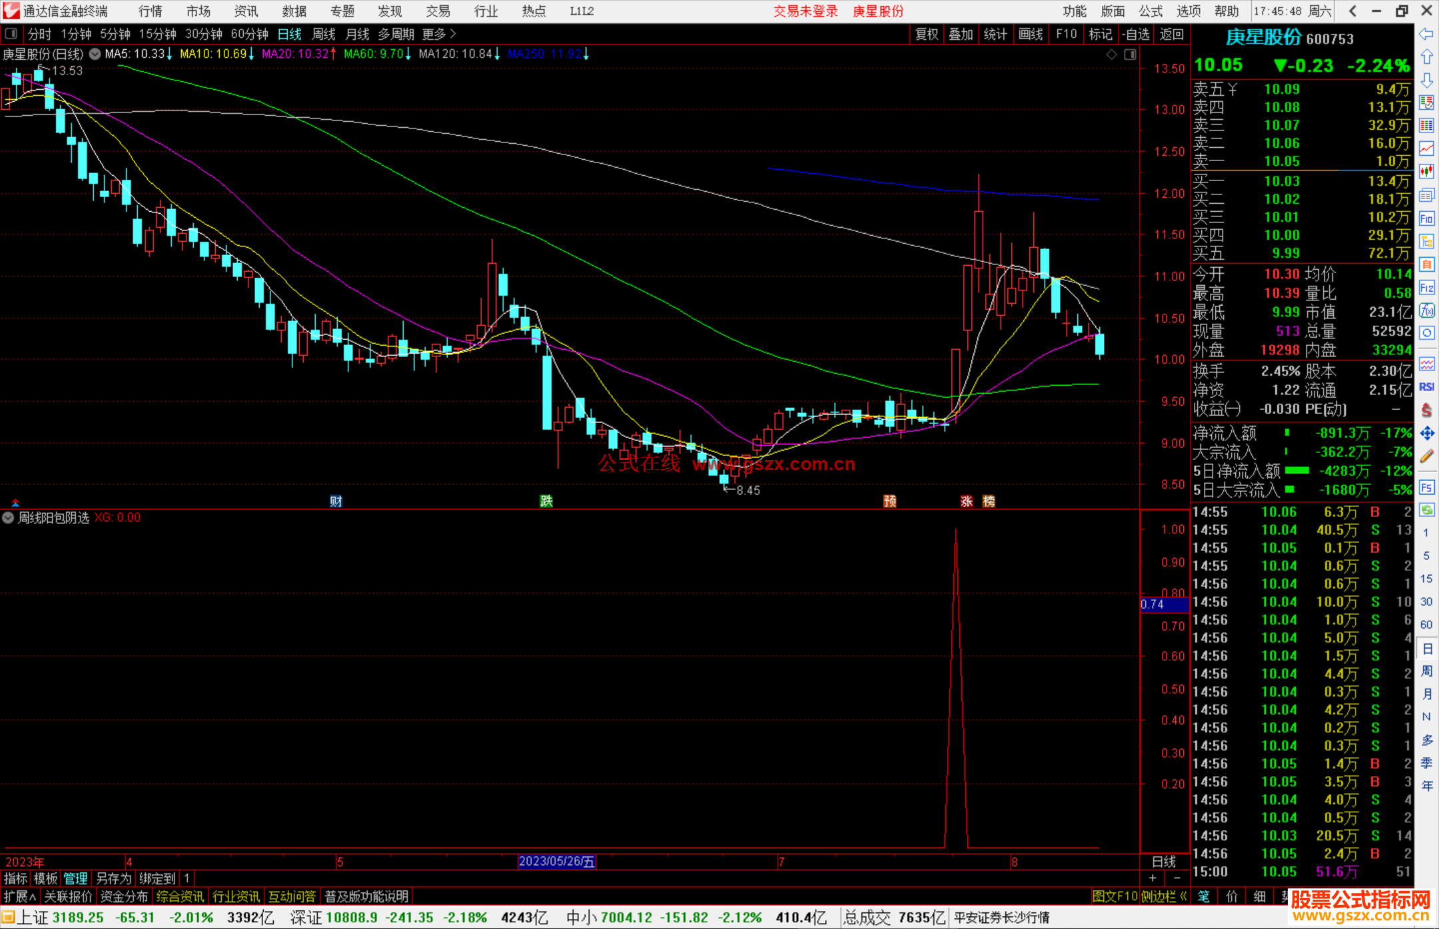Toggle the chart panel layout square icon

coord(1130,55)
